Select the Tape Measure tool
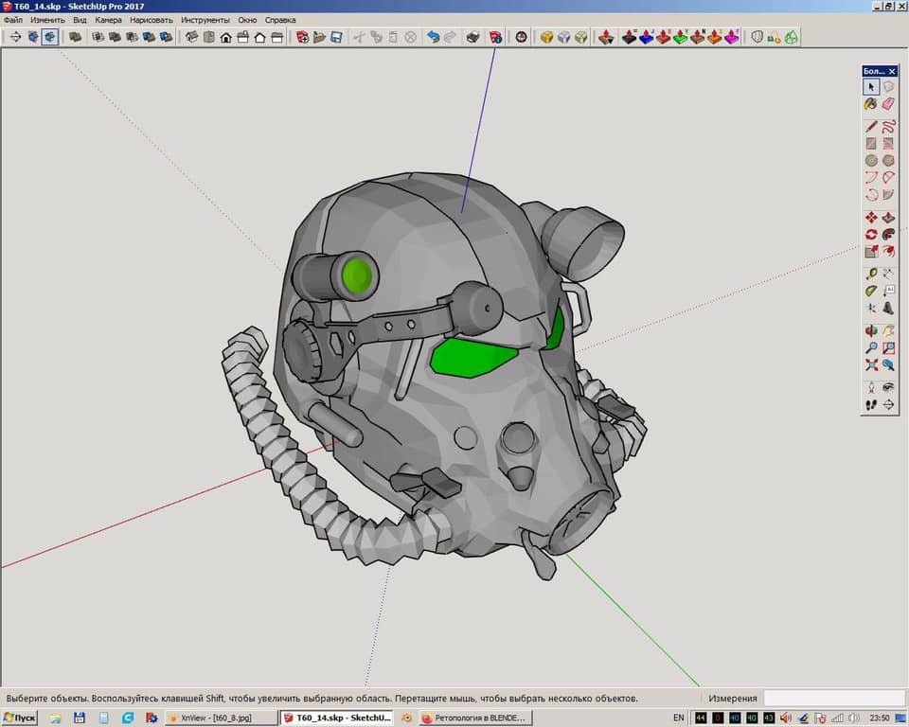Screen dimensions: 909x727 click(871, 274)
